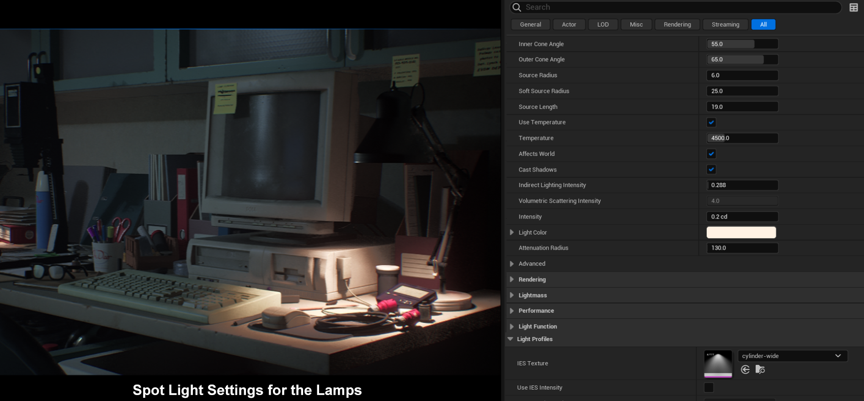Click the Light Color swatch
Viewport: 864px width, 401px height.
741,232
